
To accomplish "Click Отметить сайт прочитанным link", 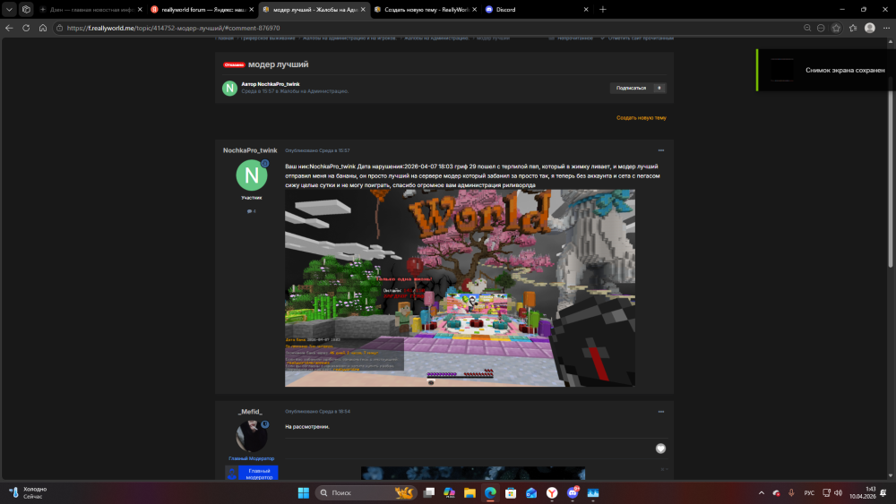I will [641, 38].
